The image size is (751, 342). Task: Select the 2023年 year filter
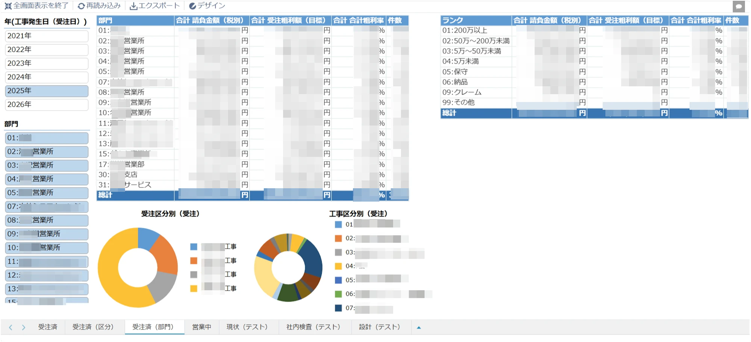coord(47,63)
